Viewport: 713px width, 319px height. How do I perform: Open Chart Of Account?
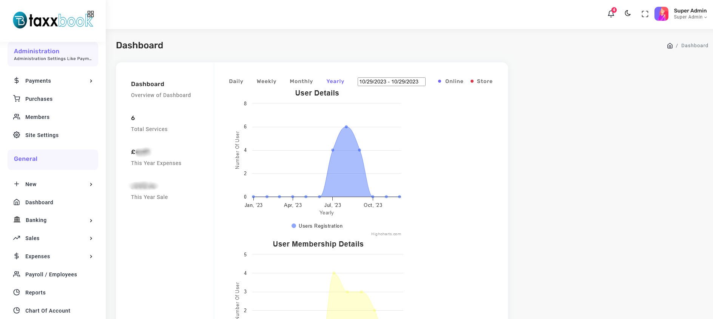(48, 311)
